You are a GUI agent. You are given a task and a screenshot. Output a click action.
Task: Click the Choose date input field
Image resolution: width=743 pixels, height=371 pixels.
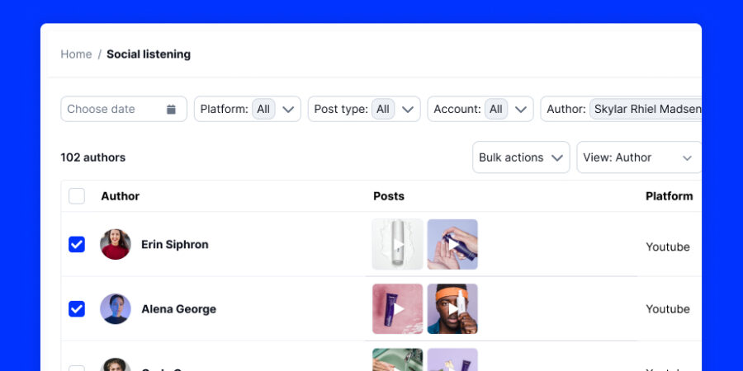111,109
